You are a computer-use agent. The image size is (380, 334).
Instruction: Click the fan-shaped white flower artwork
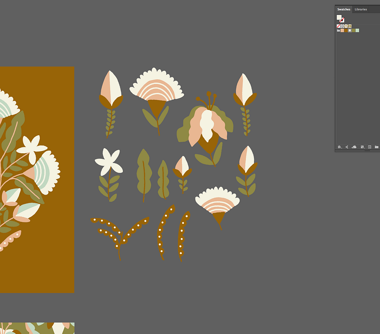tap(158, 84)
